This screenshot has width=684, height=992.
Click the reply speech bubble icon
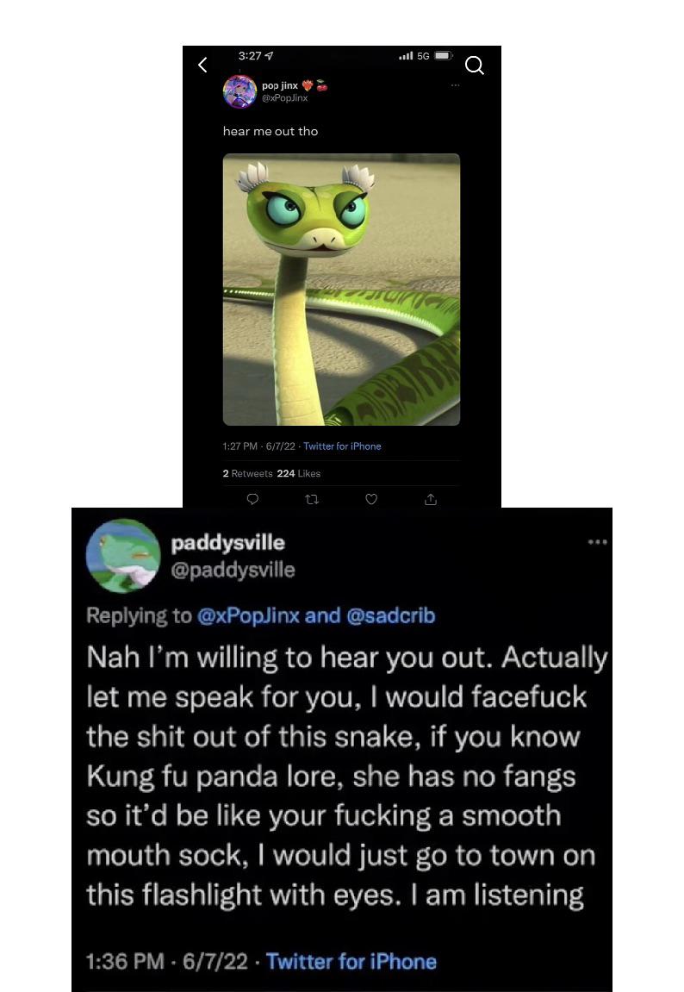pyautogui.click(x=252, y=499)
